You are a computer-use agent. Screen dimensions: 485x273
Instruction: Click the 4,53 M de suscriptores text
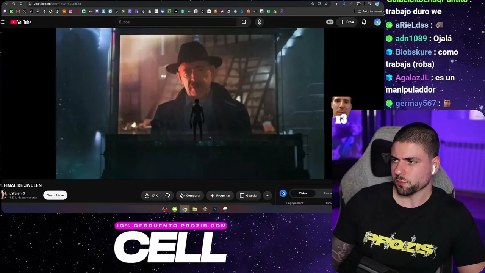[23, 198]
